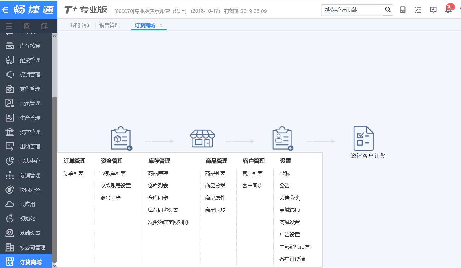
Task: Open 客户列表 link
Action: [252, 173]
